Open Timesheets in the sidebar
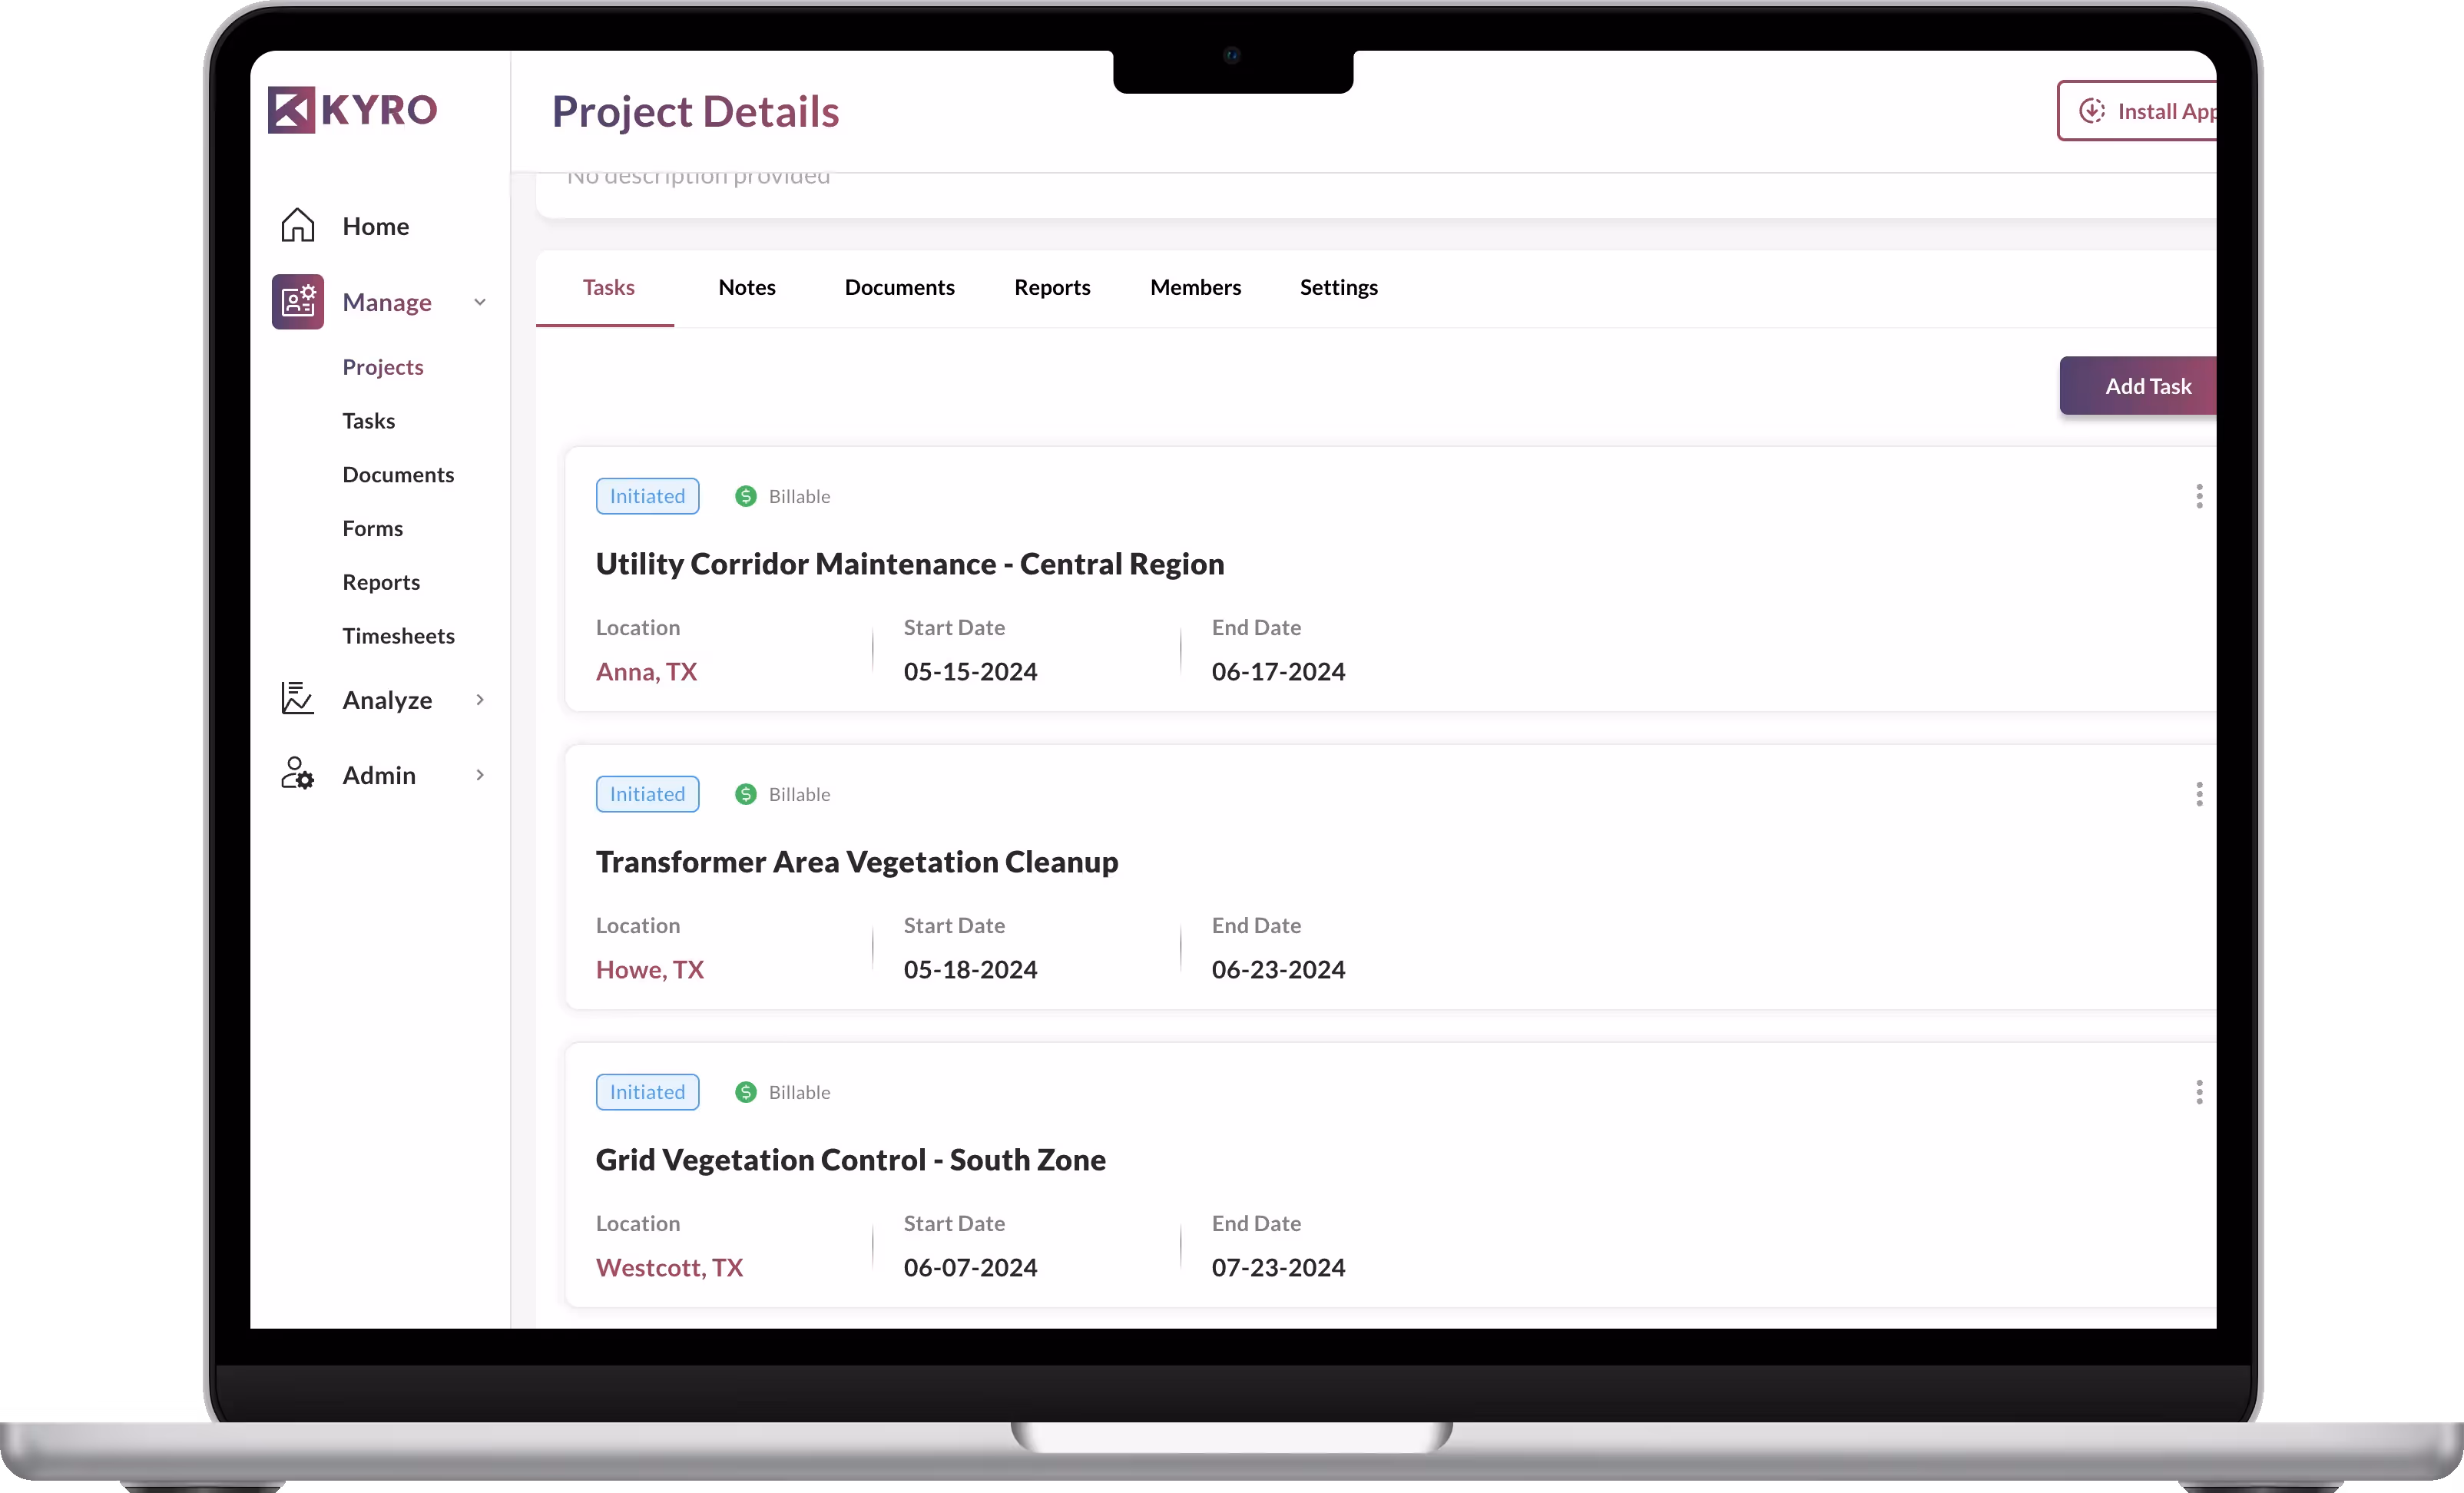Image resolution: width=2464 pixels, height=1493 pixels. [398, 636]
